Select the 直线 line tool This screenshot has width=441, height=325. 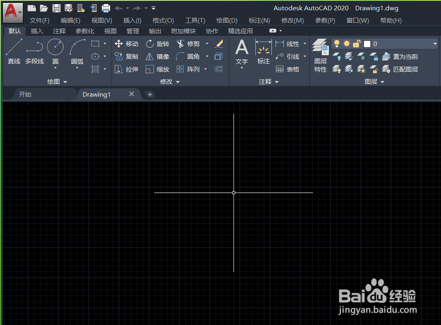[14, 52]
